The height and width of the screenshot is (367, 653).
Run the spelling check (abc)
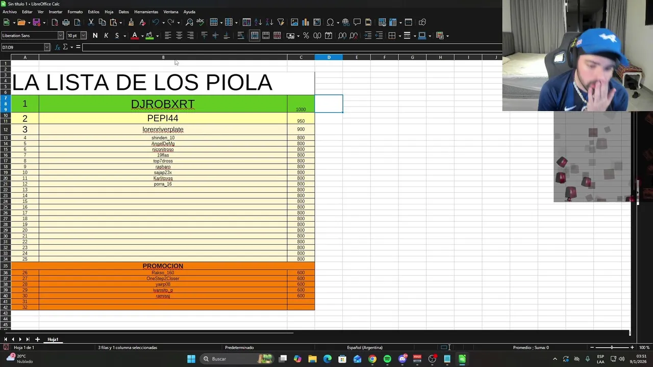pos(200,22)
